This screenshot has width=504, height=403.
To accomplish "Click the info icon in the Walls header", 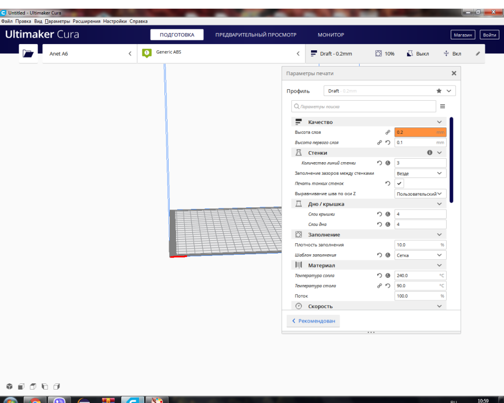I will [x=429, y=153].
